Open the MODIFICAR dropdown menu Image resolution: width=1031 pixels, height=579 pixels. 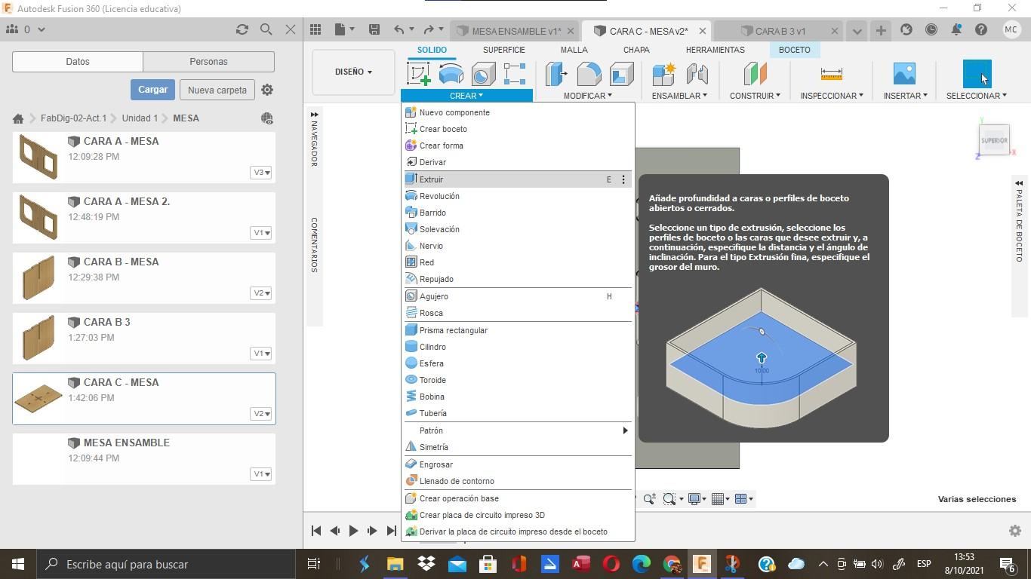tap(587, 96)
